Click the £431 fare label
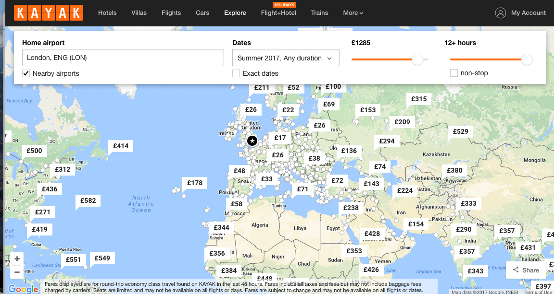The height and width of the screenshot is (294, 554). click(528, 248)
